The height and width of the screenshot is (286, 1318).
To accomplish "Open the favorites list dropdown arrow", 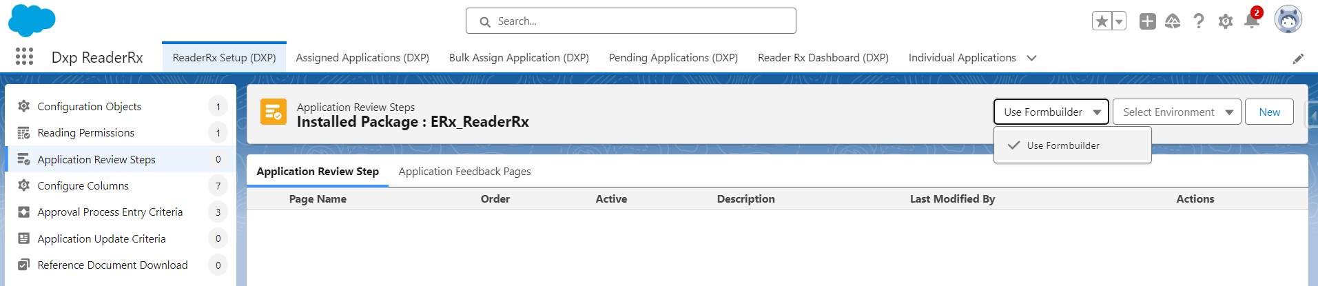I will (1119, 21).
